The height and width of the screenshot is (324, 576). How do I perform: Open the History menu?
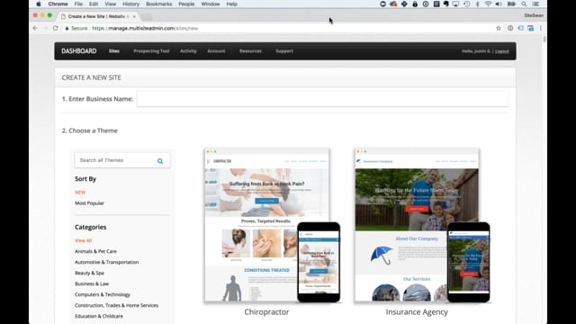pyautogui.click(x=130, y=4)
